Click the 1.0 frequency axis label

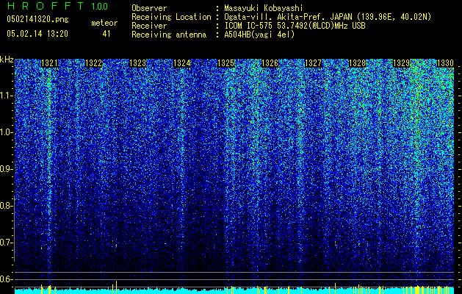click(6, 132)
